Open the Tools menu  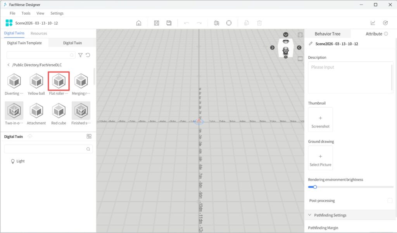26,13
